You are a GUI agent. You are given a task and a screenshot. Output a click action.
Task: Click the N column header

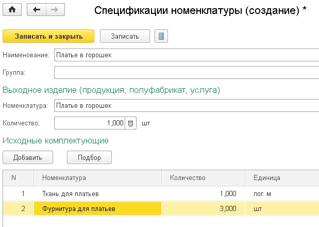pos(19,178)
